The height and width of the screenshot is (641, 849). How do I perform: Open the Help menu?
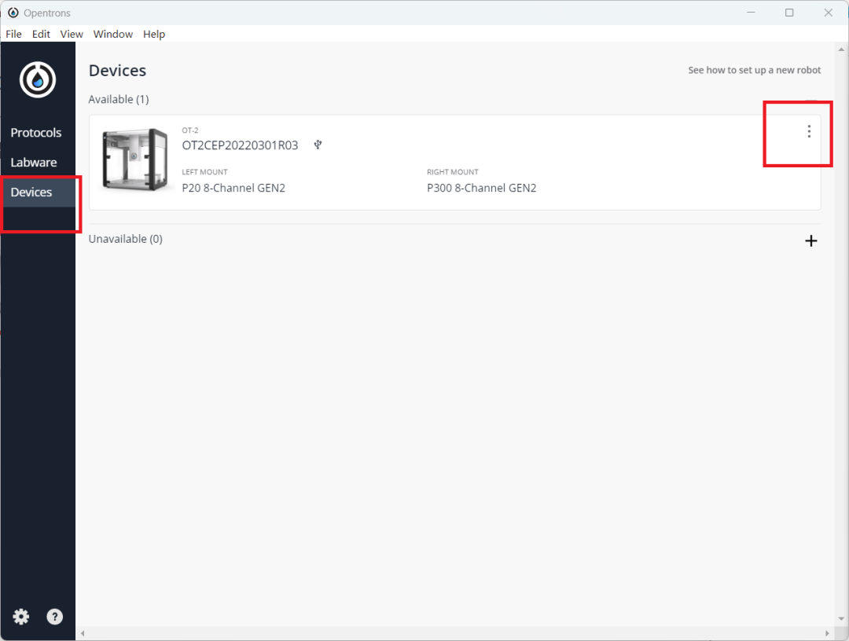(154, 34)
